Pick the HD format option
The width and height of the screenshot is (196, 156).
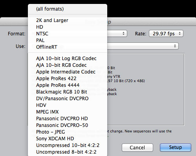click(x=68, y=27)
